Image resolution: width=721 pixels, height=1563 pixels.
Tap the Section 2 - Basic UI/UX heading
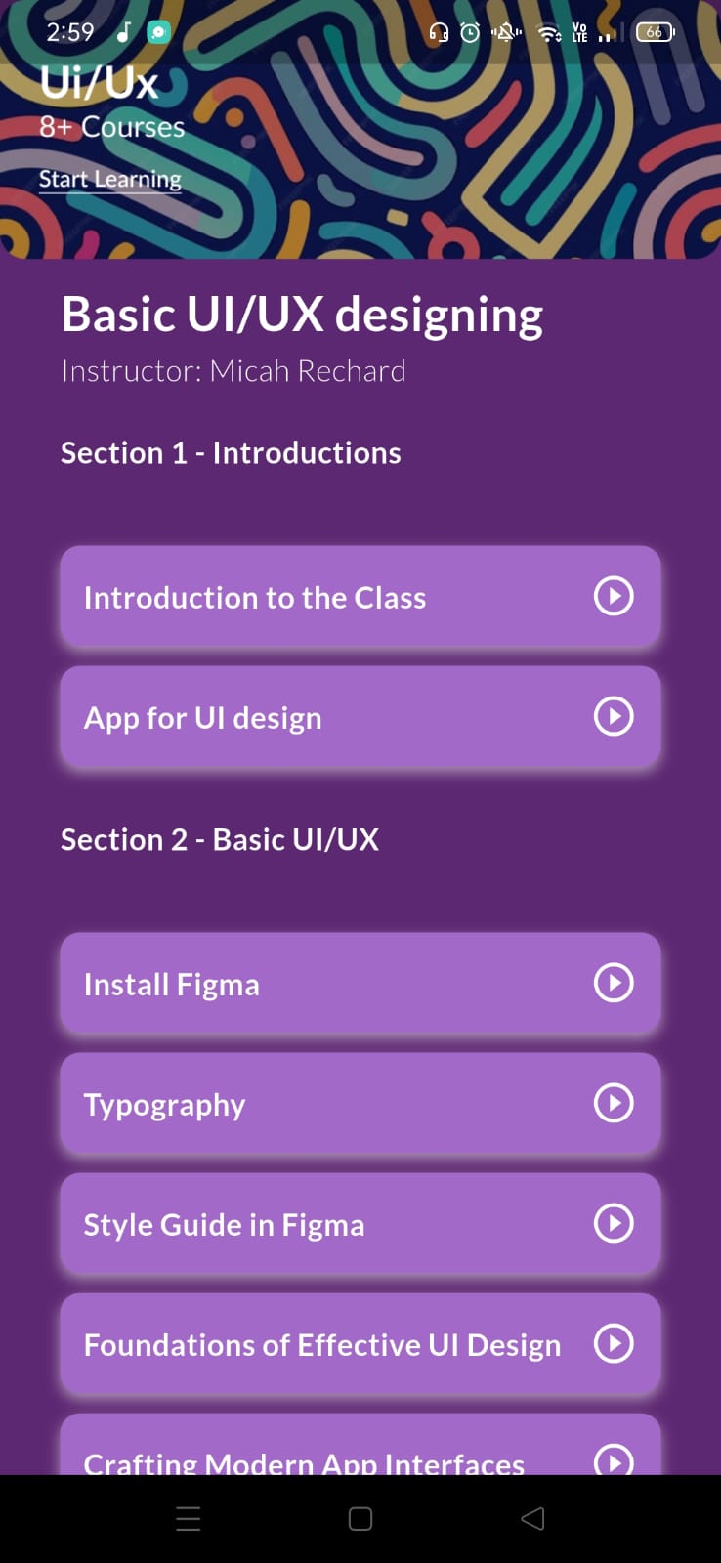tap(220, 839)
